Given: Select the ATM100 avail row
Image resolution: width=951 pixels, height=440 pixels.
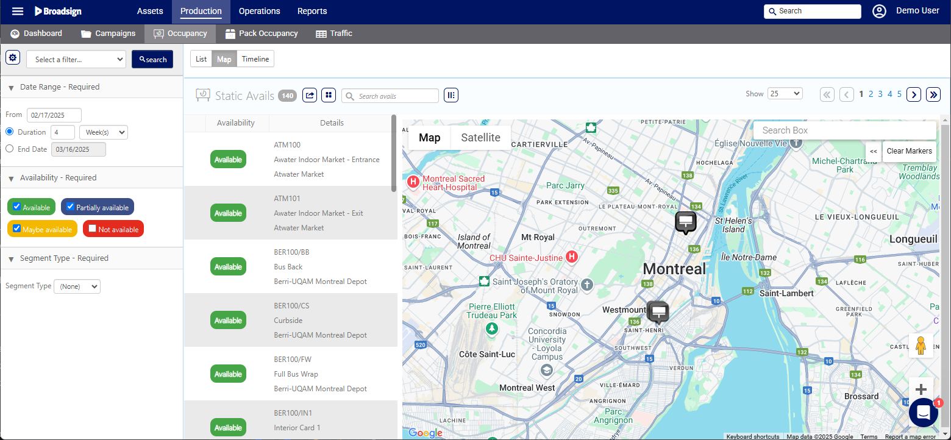Looking at the screenshot, I should point(290,160).
